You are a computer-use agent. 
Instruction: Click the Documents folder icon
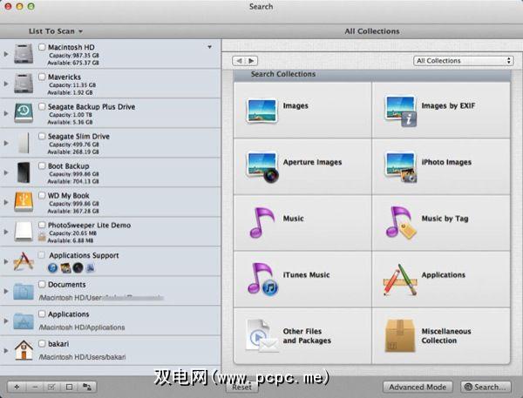(x=24, y=291)
